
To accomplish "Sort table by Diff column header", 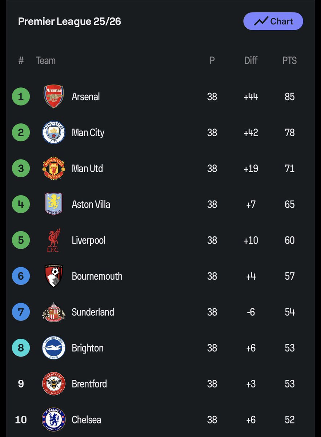I will point(251,60).
